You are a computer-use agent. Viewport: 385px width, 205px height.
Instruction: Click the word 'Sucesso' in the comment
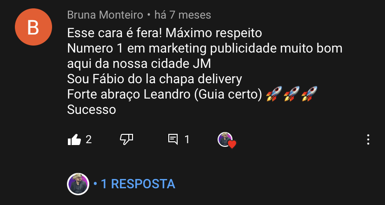point(91,110)
